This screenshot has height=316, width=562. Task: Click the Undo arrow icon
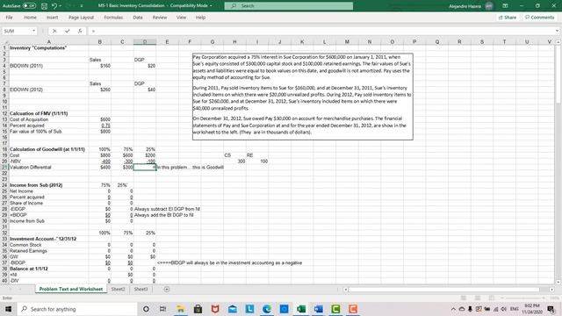[54, 6]
